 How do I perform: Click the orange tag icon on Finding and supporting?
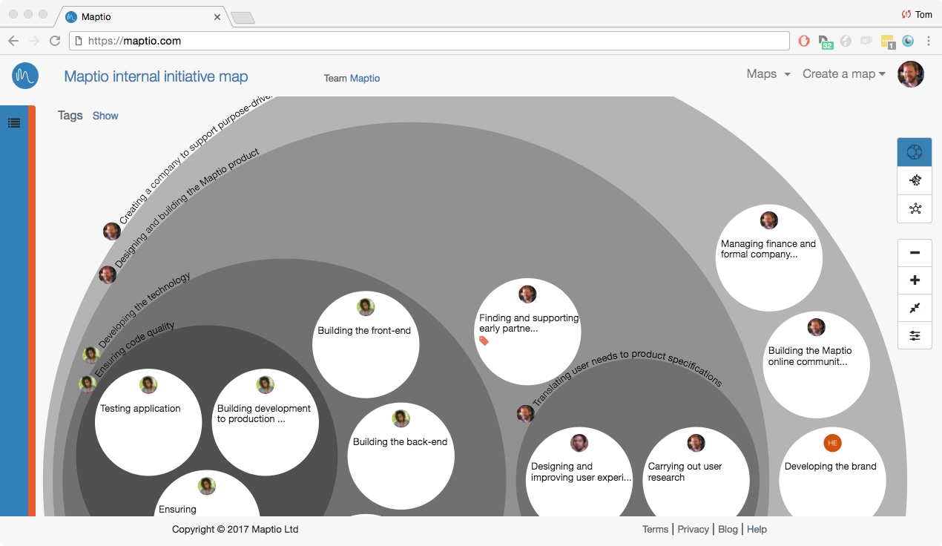(x=484, y=341)
